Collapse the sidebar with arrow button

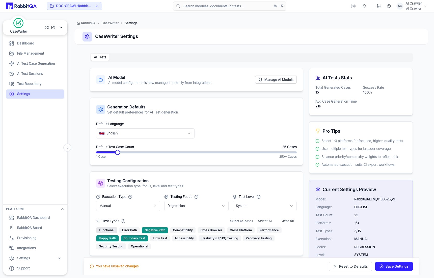click(x=67, y=148)
